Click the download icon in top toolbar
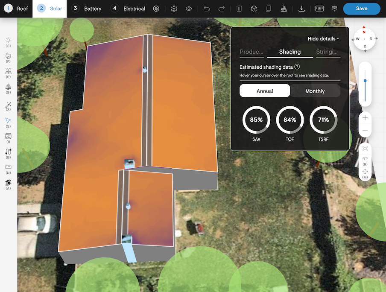This screenshot has width=386, height=292. click(301, 9)
